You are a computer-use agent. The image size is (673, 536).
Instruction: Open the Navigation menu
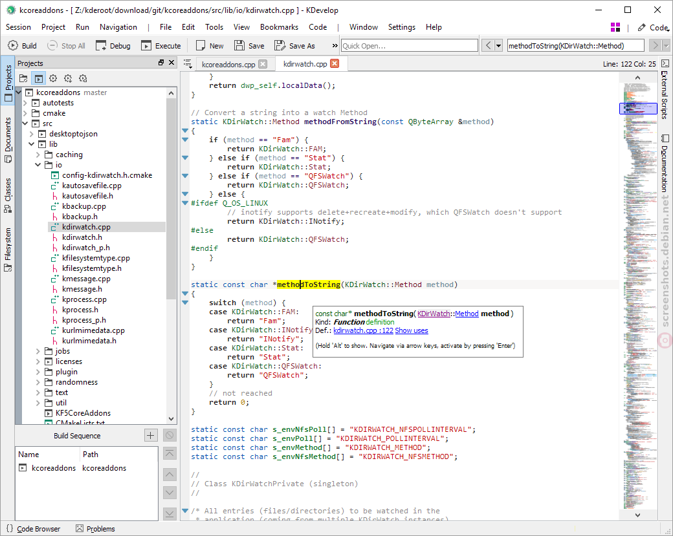(x=118, y=27)
